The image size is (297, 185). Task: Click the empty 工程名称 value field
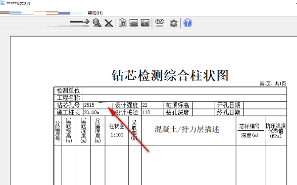coord(185,98)
